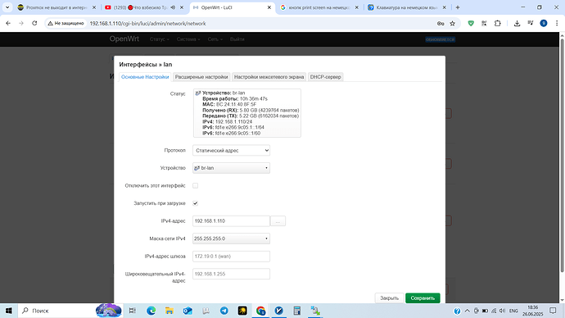The image size is (565, 318).
Task: Expand the Протокол dropdown
Action: click(232, 150)
